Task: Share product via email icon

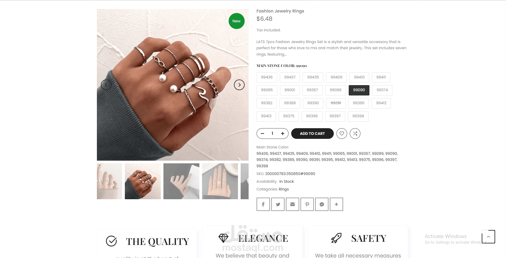Action: [x=292, y=204]
